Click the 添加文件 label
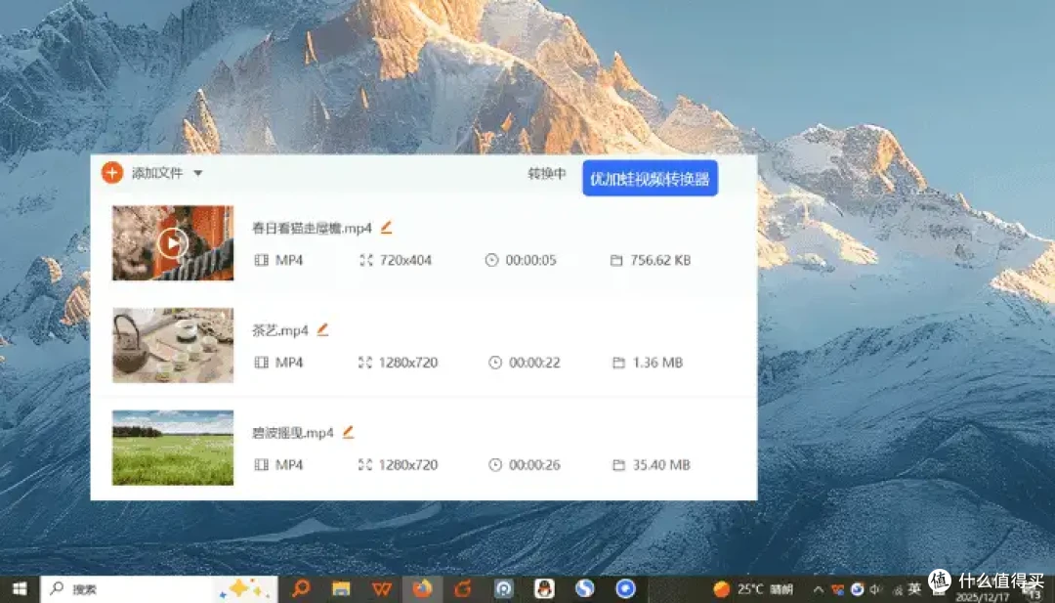Image resolution: width=1055 pixels, height=603 pixels. pos(156,173)
